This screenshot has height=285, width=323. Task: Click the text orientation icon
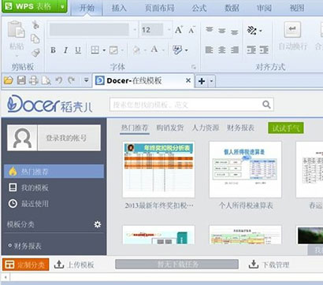[x=251, y=31]
